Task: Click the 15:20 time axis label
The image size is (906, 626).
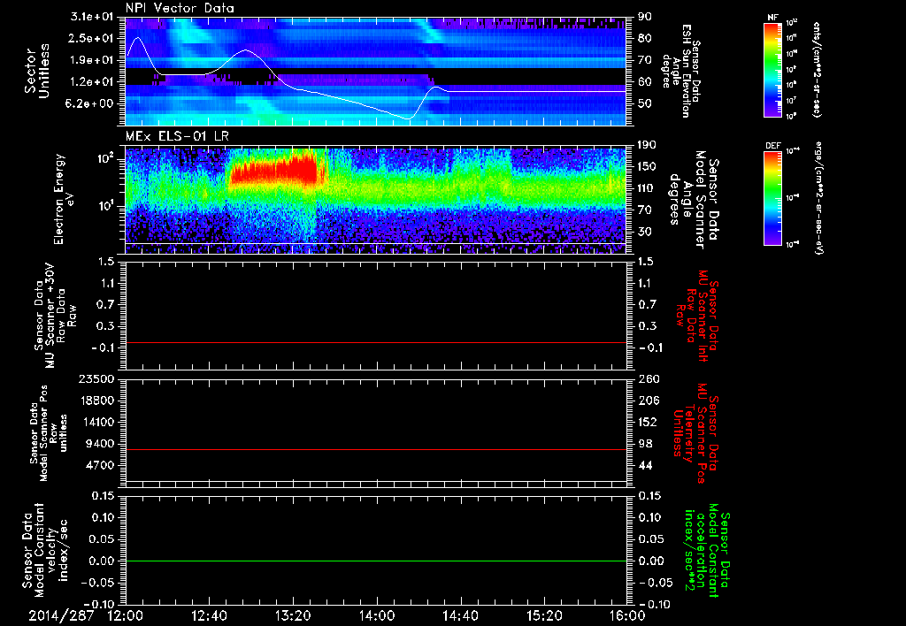Action: tap(544, 616)
